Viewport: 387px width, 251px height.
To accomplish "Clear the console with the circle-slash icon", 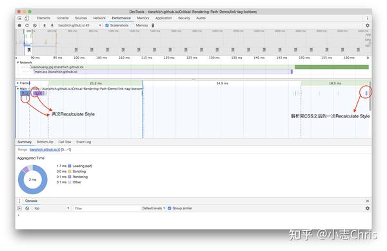I will pos(27,208).
